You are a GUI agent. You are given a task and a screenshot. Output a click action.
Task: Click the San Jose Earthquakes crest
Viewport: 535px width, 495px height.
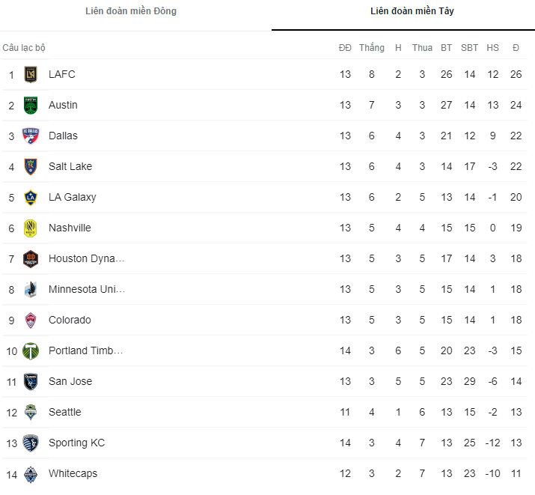pyautogui.click(x=31, y=382)
